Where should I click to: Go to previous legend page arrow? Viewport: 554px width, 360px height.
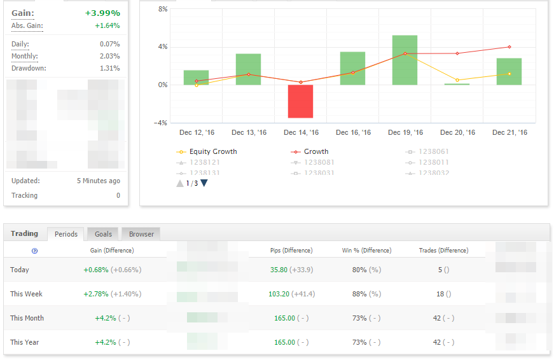(x=180, y=183)
